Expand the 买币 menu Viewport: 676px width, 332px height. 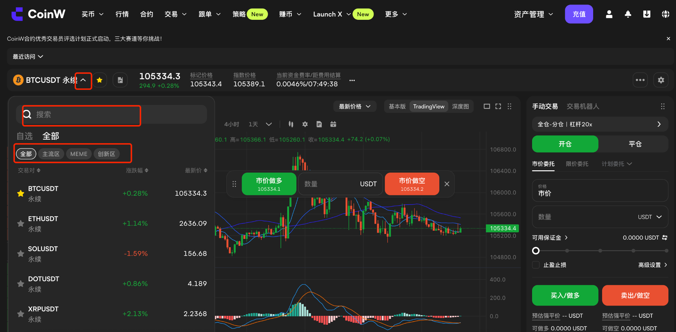(93, 14)
